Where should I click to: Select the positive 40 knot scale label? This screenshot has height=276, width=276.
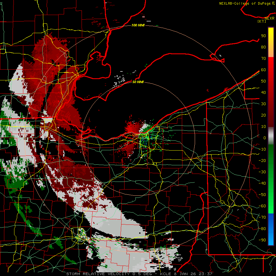coord(263,92)
